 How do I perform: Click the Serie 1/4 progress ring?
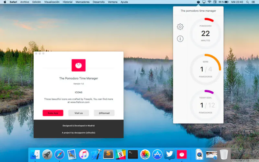click(x=205, y=69)
